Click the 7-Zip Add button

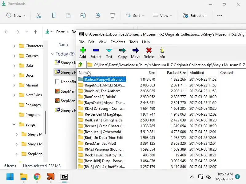point(83,53)
